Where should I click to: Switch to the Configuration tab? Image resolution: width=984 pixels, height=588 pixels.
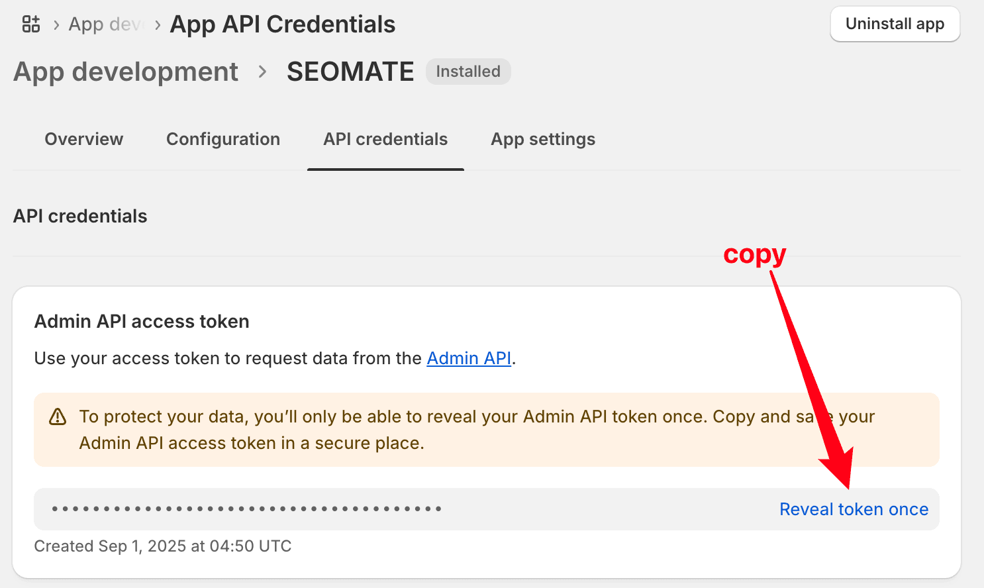(223, 139)
